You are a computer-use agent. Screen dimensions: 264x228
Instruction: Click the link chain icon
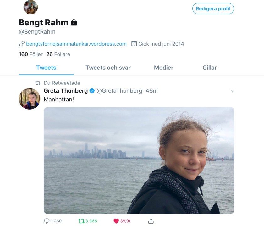click(22, 44)
